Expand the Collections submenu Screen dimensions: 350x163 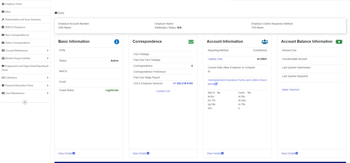[x=48, y=78]
